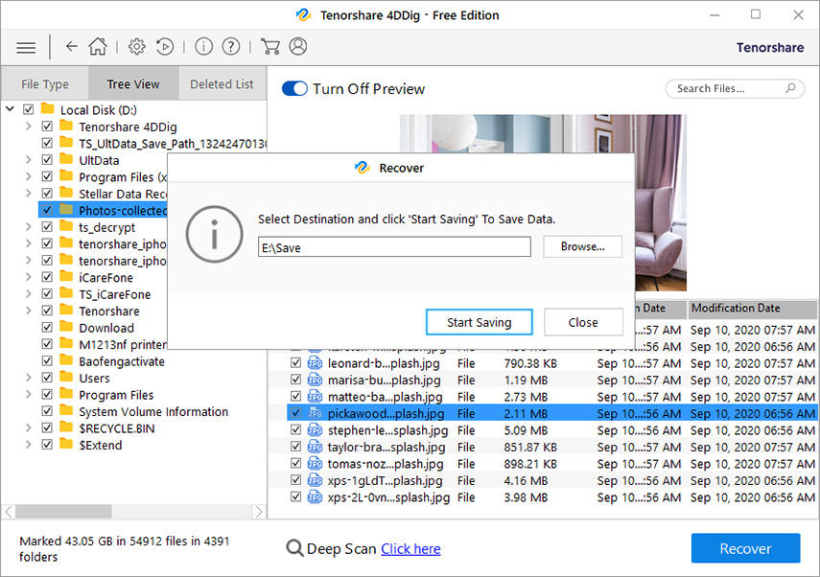Uncheck the pickawood...plash.jpg file
This screenshot has width=820, height=577.
(294, 413)
